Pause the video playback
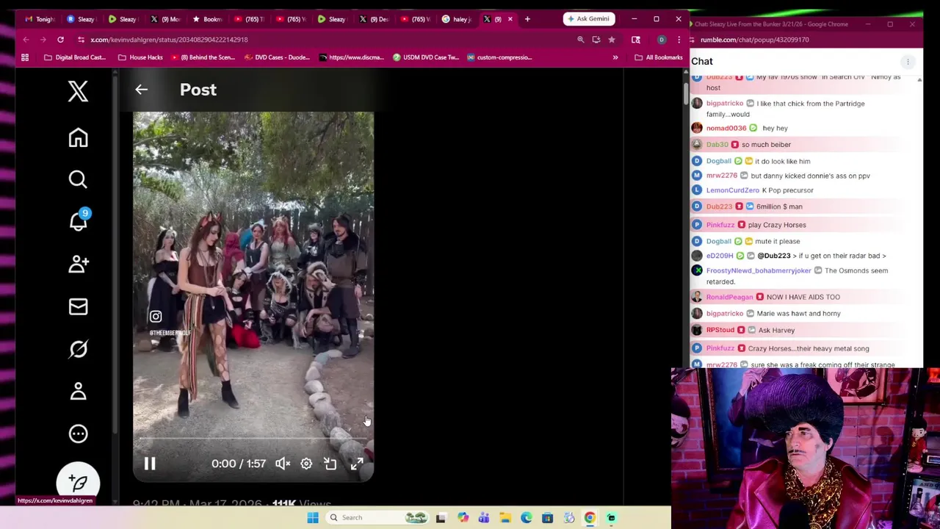The width and height of the screenshot is (940, 529). (x=150, y=464)
